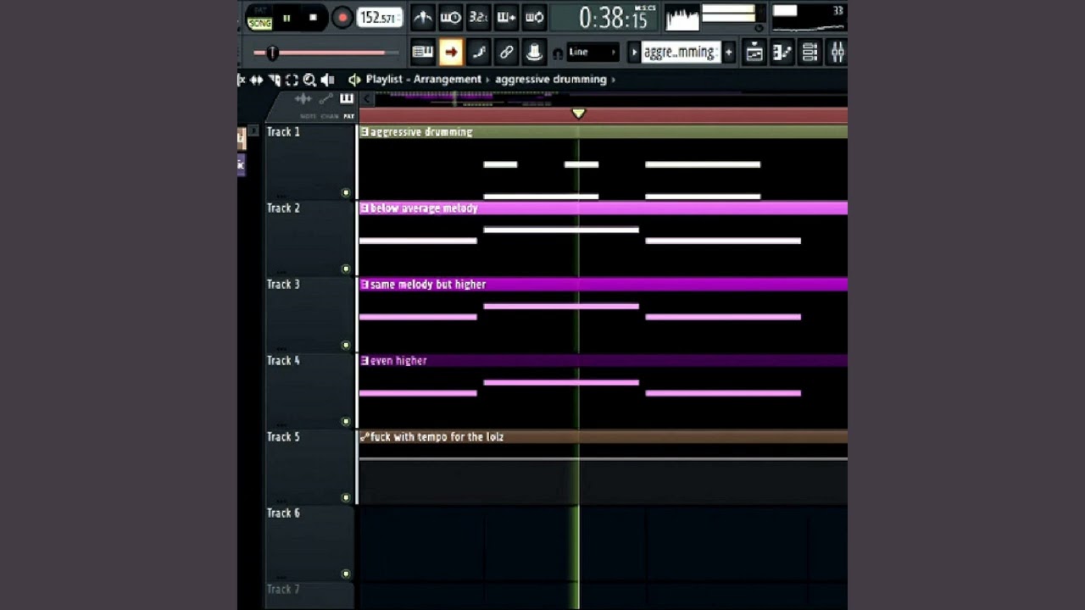This screenshot has height=610, width=1085.
Task: Arm recording with the record button
Action: [x=342, y=18]
